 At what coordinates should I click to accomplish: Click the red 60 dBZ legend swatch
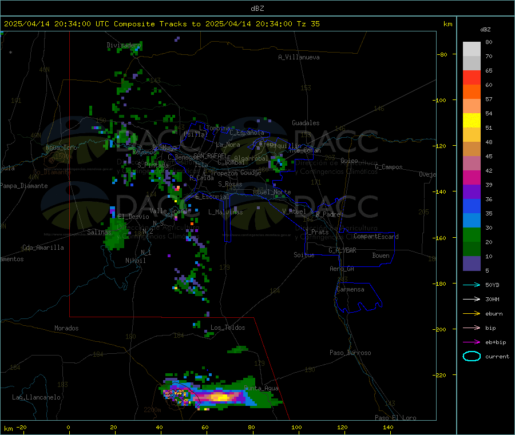coord(472,77)
